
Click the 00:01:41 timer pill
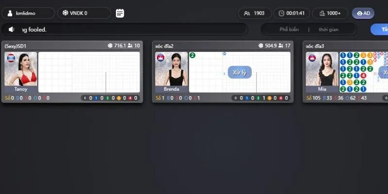pos(291,14)
